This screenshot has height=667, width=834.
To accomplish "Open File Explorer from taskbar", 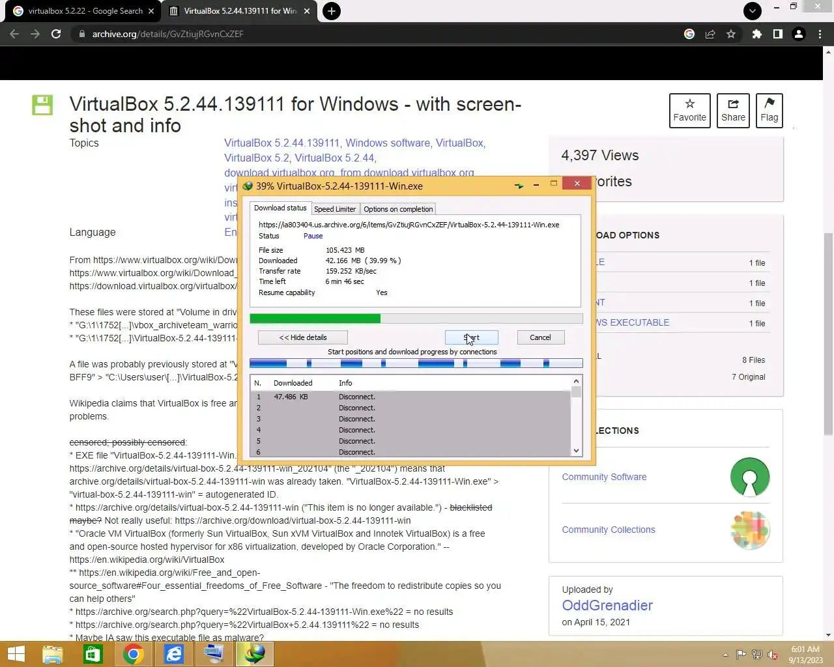I will point(53,654).
